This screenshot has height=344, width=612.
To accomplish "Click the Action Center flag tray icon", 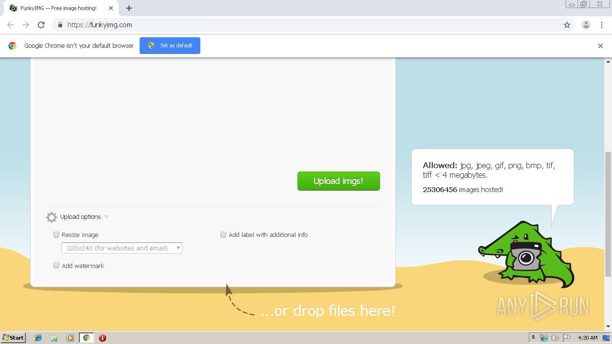I will 567,338.
